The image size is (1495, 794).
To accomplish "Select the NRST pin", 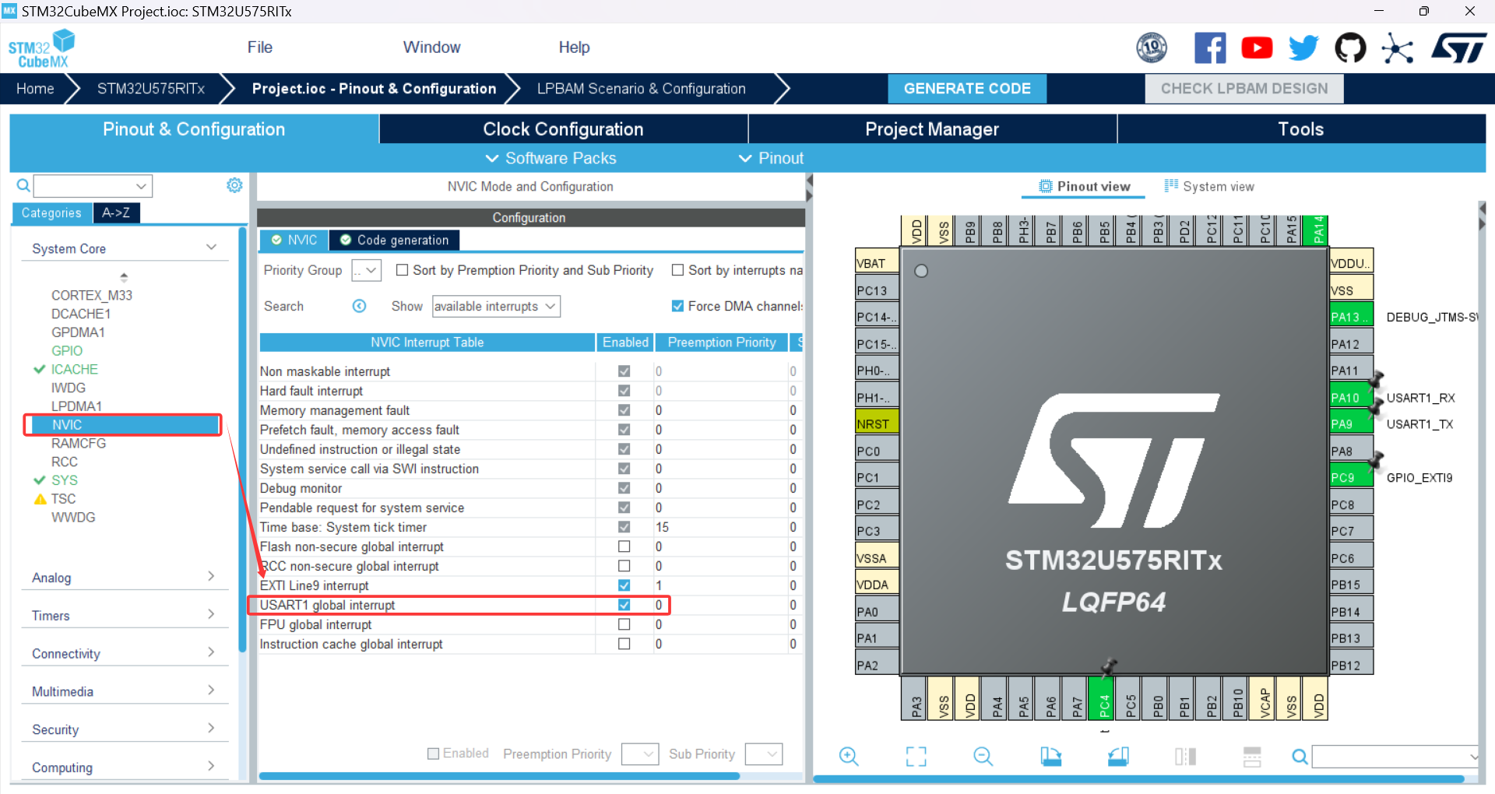I will pos(877,423).
